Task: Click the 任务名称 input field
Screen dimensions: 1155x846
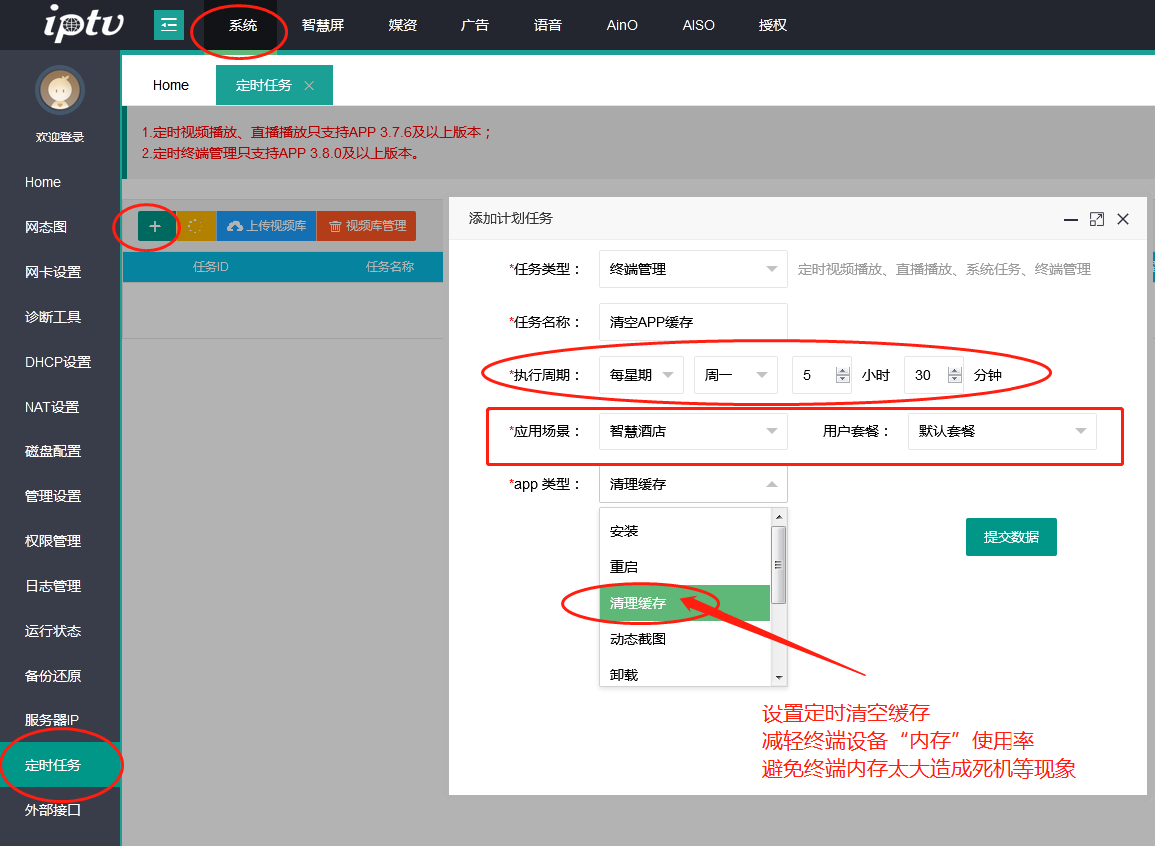Action: click(693, 322)
